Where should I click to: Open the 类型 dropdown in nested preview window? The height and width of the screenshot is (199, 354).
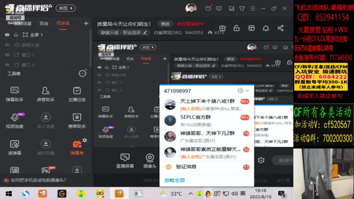(x=148, y=47)
